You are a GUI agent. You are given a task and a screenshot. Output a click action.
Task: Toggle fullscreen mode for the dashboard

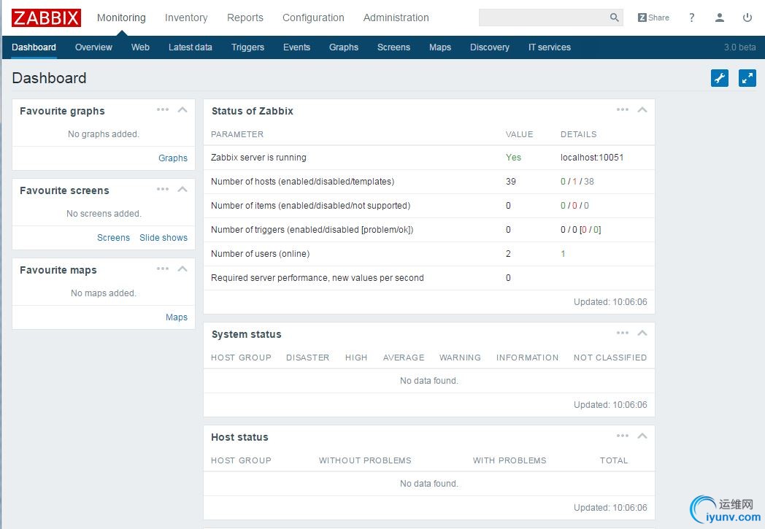[747, 78]
